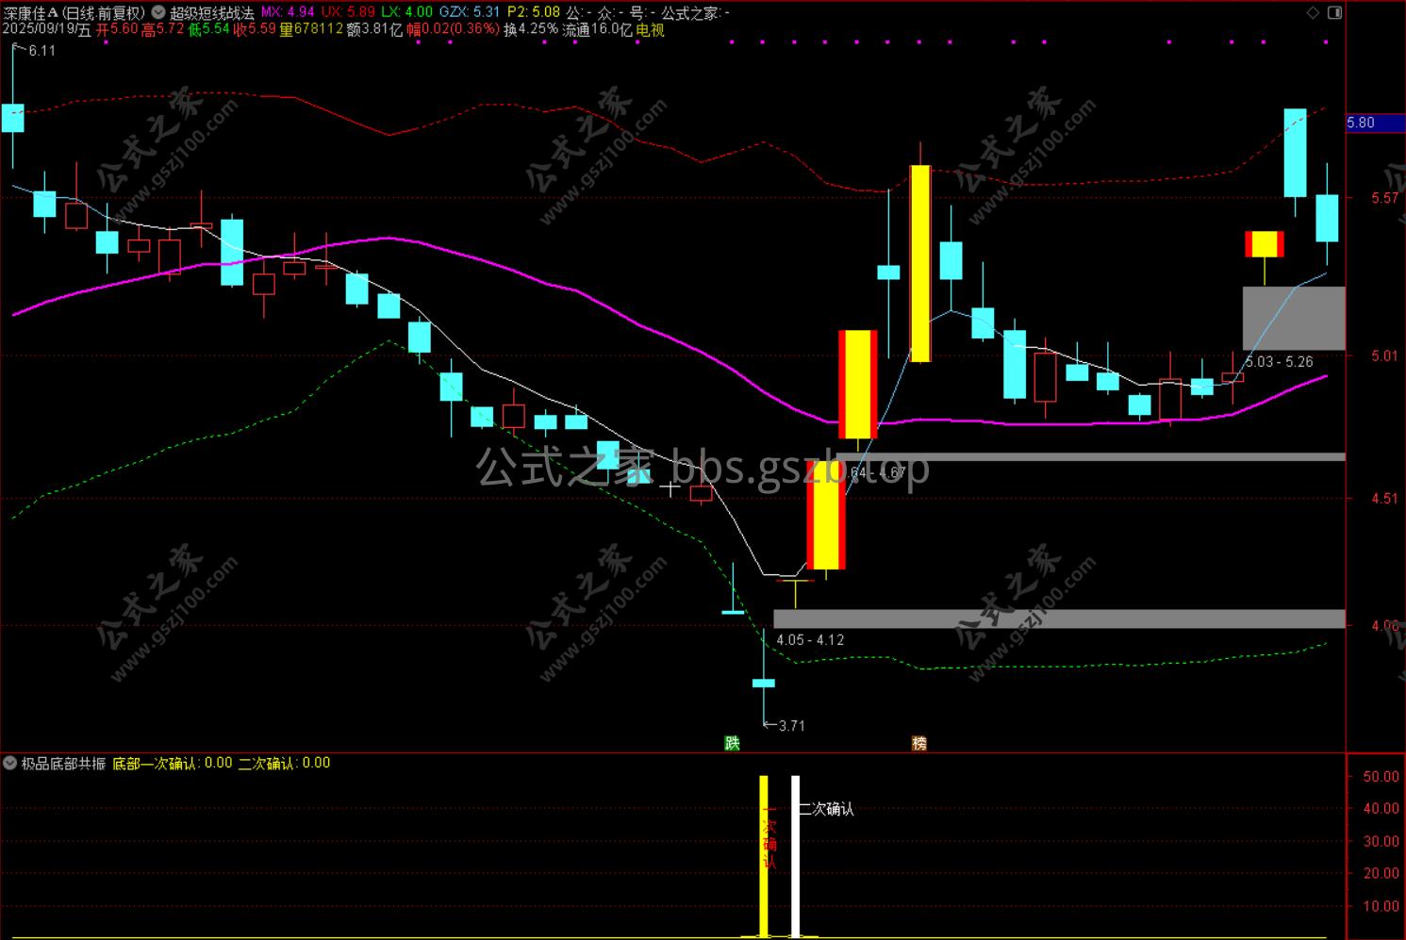Screen dimensions: 1406x940
Task: Click the yellow 一次确认 signal bar
Action: click(x=764, y=856)
